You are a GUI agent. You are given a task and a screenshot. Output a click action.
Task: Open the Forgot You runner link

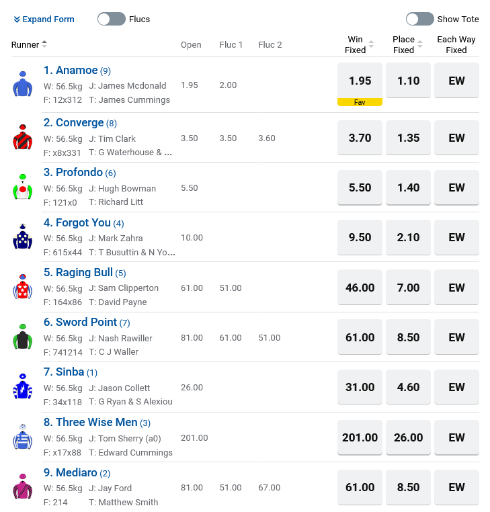(x=77, y=222)
